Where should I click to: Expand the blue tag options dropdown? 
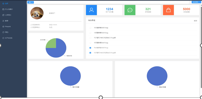(196, 2)
